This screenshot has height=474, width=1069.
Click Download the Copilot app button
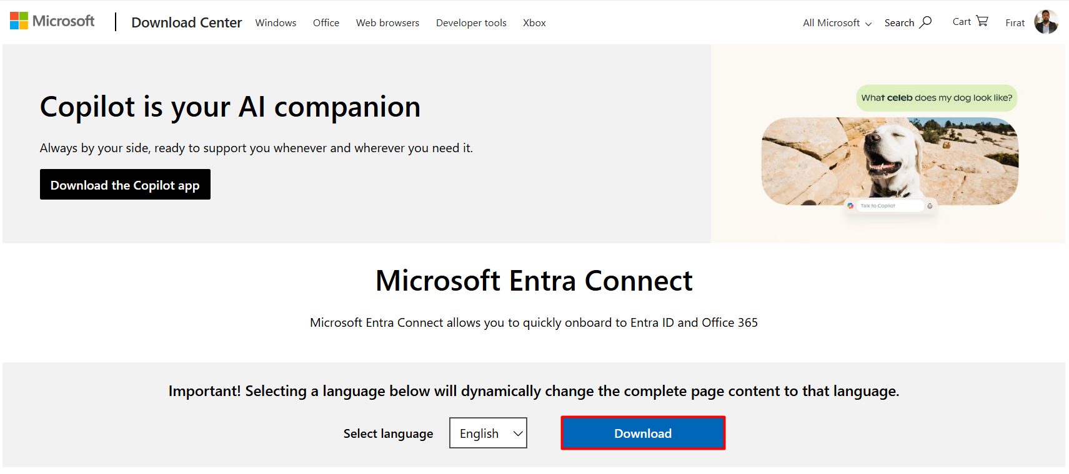(125, 185)
